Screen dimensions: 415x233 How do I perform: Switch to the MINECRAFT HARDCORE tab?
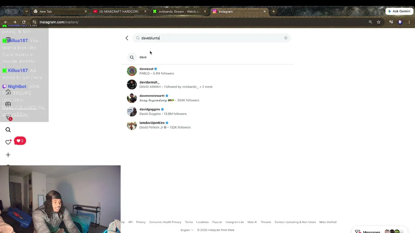point(120,11)
